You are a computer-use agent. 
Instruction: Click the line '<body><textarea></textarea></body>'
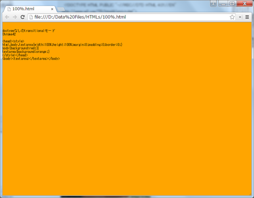point(31,58)
